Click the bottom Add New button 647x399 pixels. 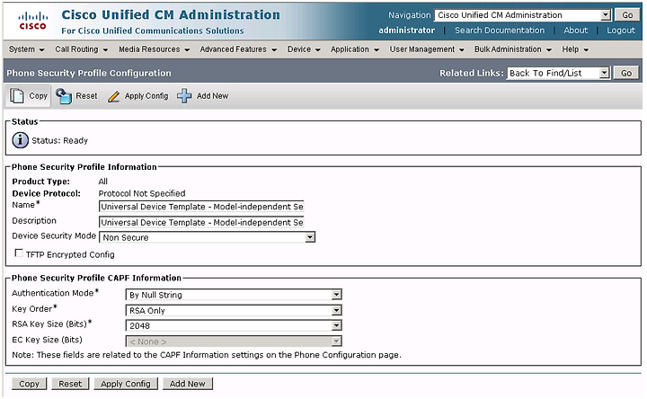pyautogui.click(x=187, y=384)
